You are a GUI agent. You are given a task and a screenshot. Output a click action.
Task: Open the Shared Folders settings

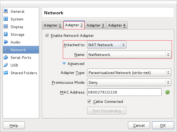(x=21, y=73)
